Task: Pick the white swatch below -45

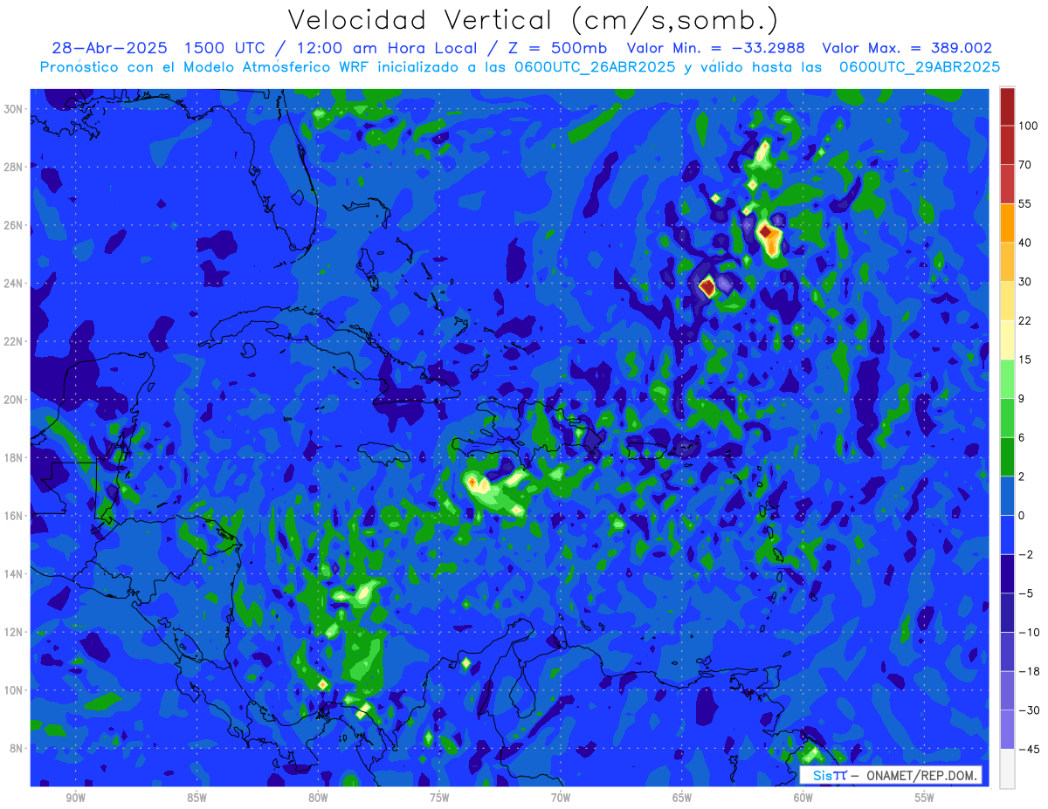Action: click(1008, 768)
